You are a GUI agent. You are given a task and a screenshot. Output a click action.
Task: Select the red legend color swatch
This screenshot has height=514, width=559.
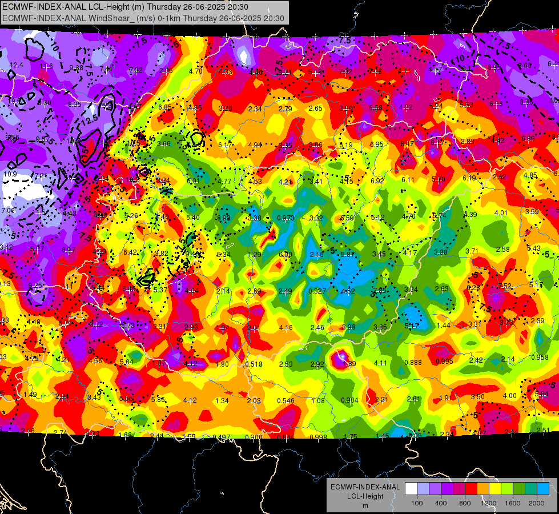(471, 489)
